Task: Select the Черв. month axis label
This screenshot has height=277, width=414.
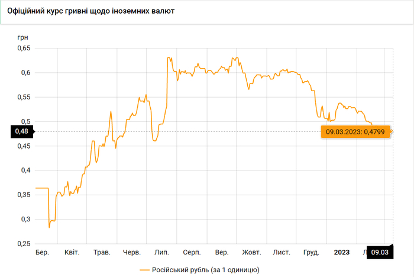Action: click(x=131, y=253)
